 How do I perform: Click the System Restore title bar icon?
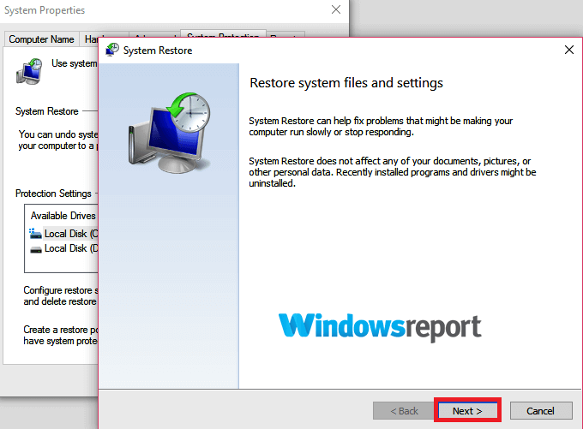[112, 50]
